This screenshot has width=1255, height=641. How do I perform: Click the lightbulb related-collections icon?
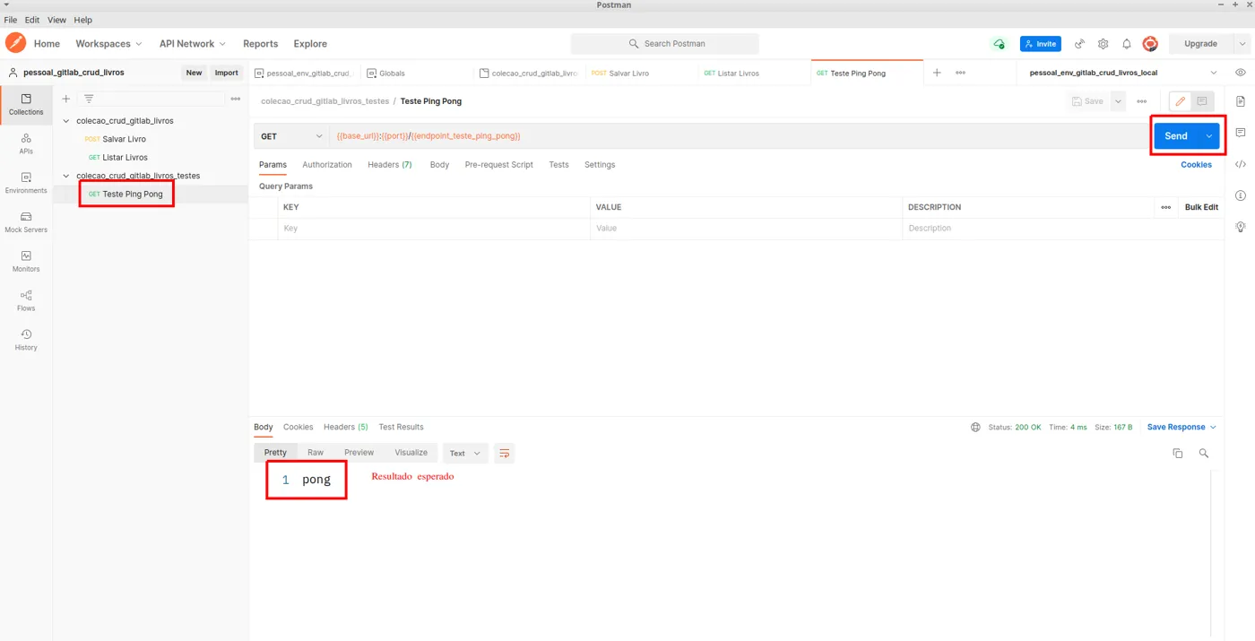click(x=1241, y=227)
